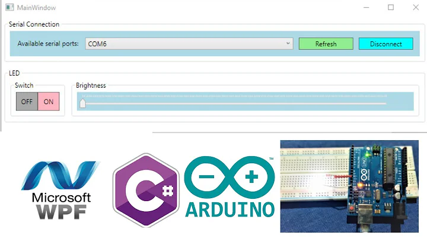Click the middle of the Brightness slider track
The height and width of the screenshot is (239, 427).
click(234, 104)
